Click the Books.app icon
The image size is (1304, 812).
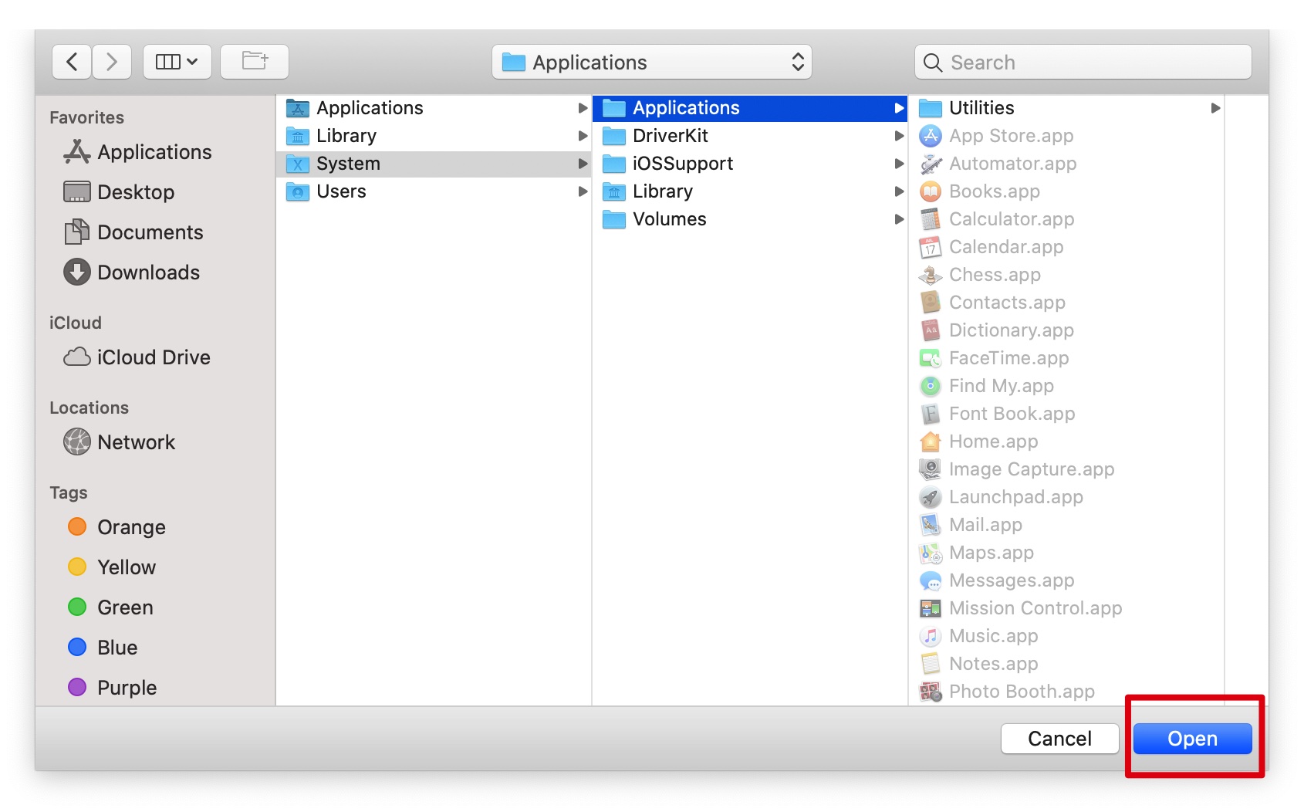[931, 191]
